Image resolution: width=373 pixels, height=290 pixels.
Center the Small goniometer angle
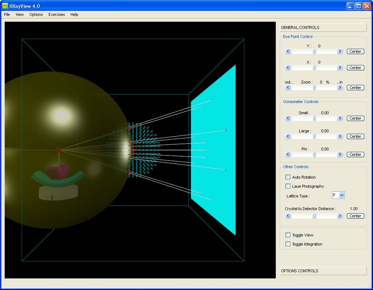tap(355, 118)
